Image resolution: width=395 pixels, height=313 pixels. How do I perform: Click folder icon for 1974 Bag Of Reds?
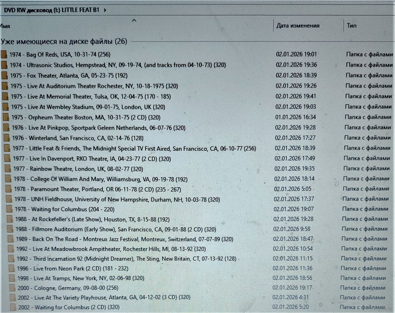pos(4,54)
